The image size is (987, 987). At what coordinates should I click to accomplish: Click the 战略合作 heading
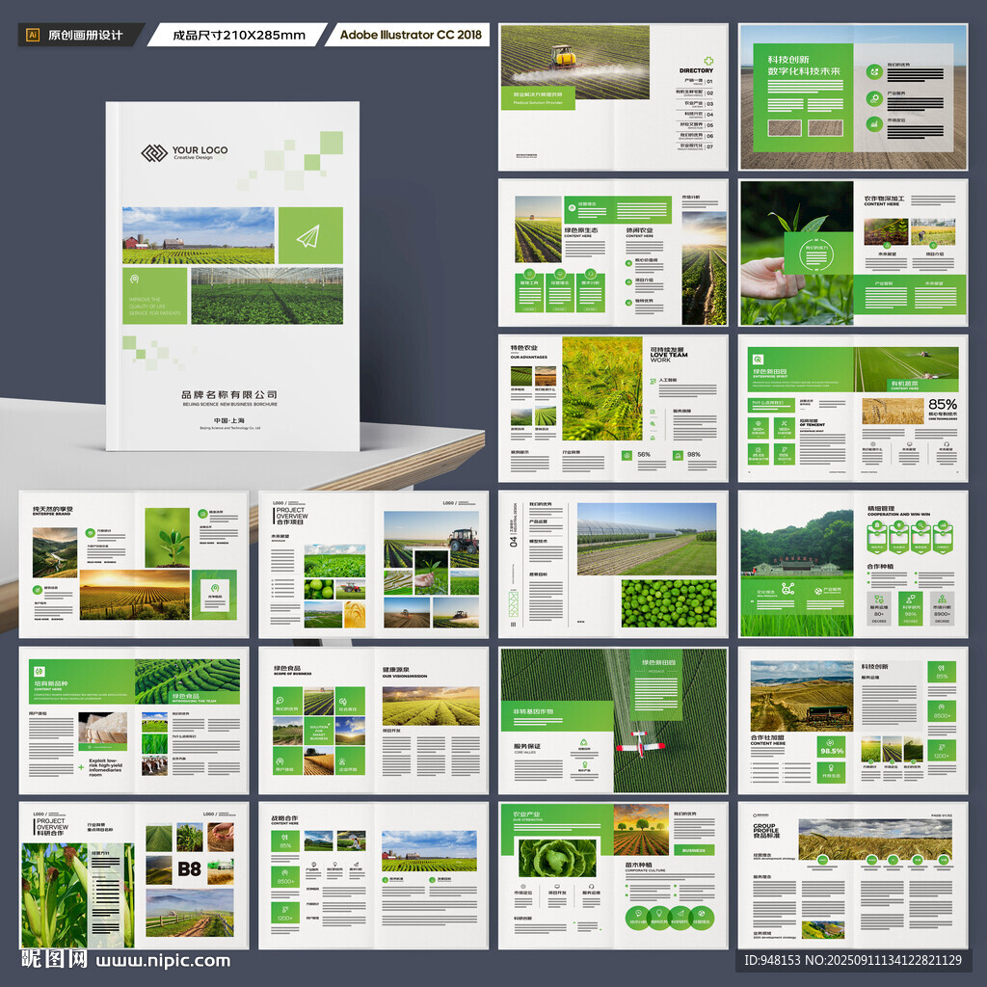coord(284,818)
